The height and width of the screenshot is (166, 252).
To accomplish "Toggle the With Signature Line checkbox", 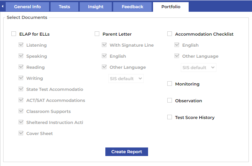I will [104, 45].
